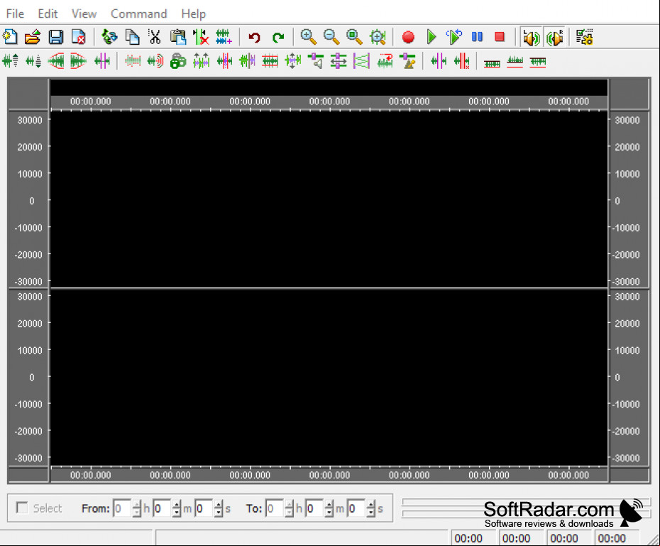Viewport: 660px width, 546px height.
Task: Decrease the To hours stepper
Action: [289, 513]
